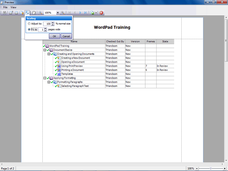
Task: Click the plus button on zoom slider
Action: click(x=225, y=169)
